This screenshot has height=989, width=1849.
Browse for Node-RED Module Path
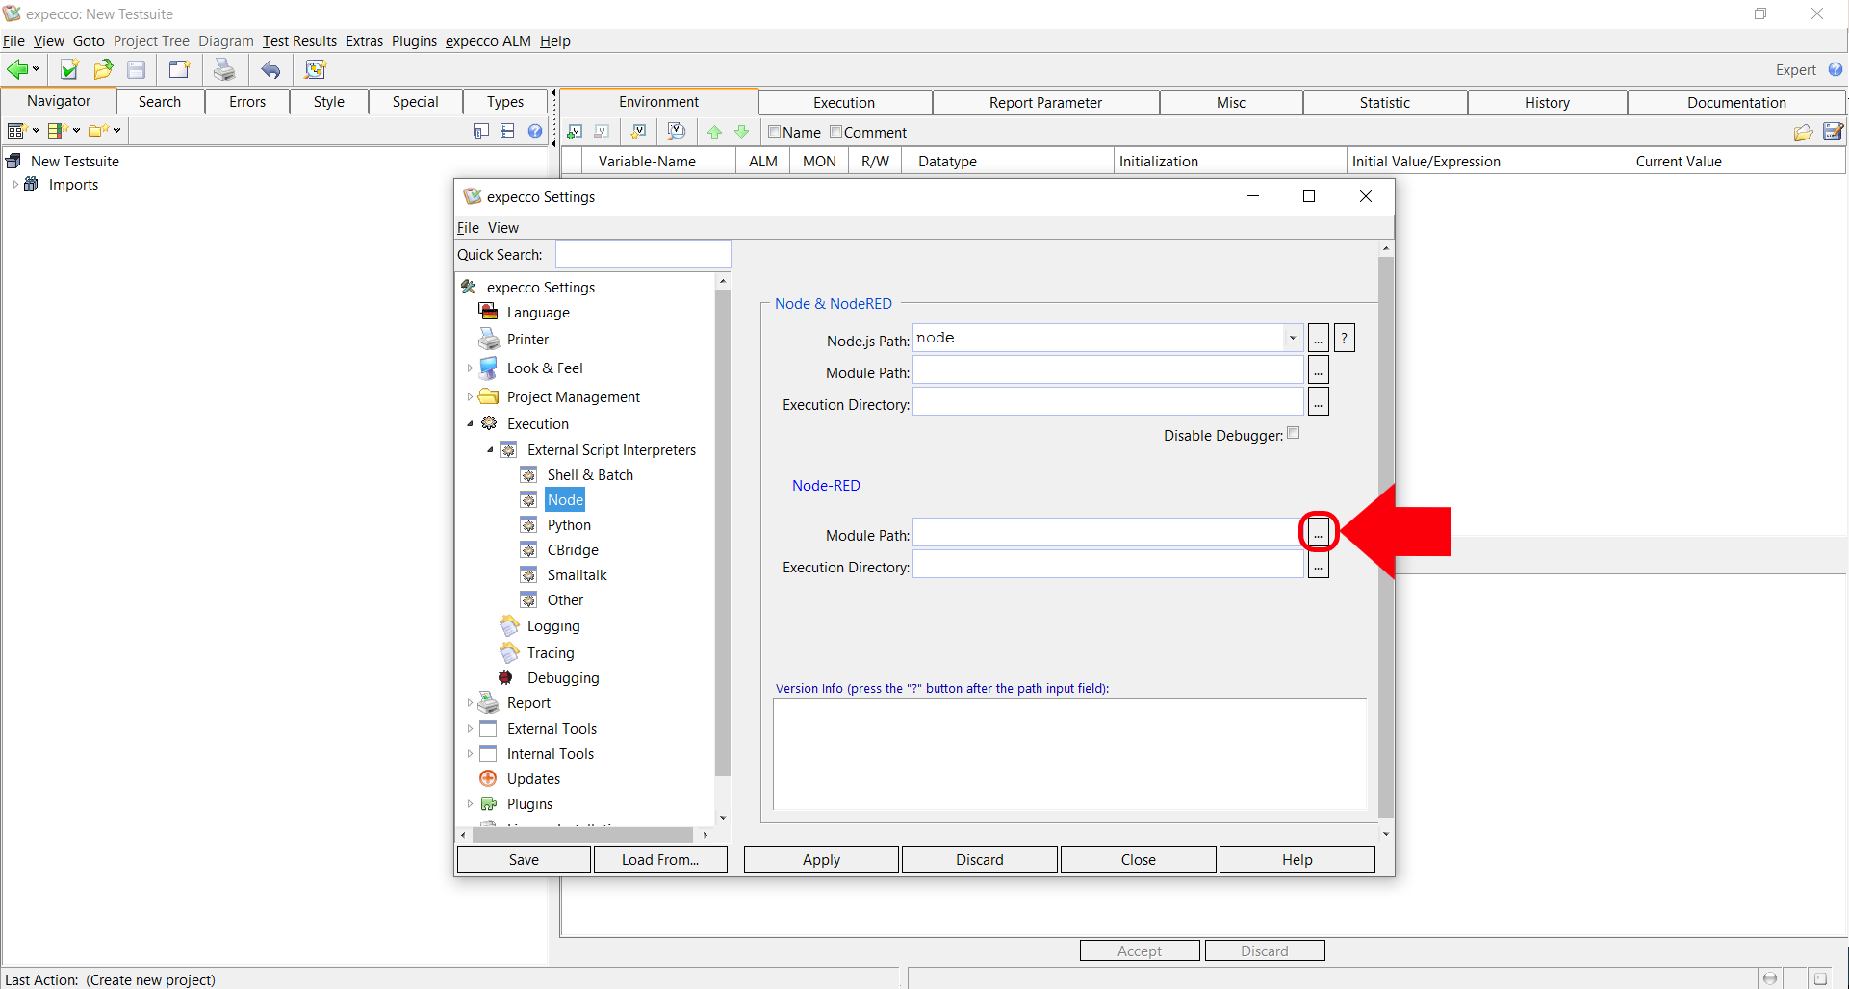pyautogui.click(x=1318, y=532)
